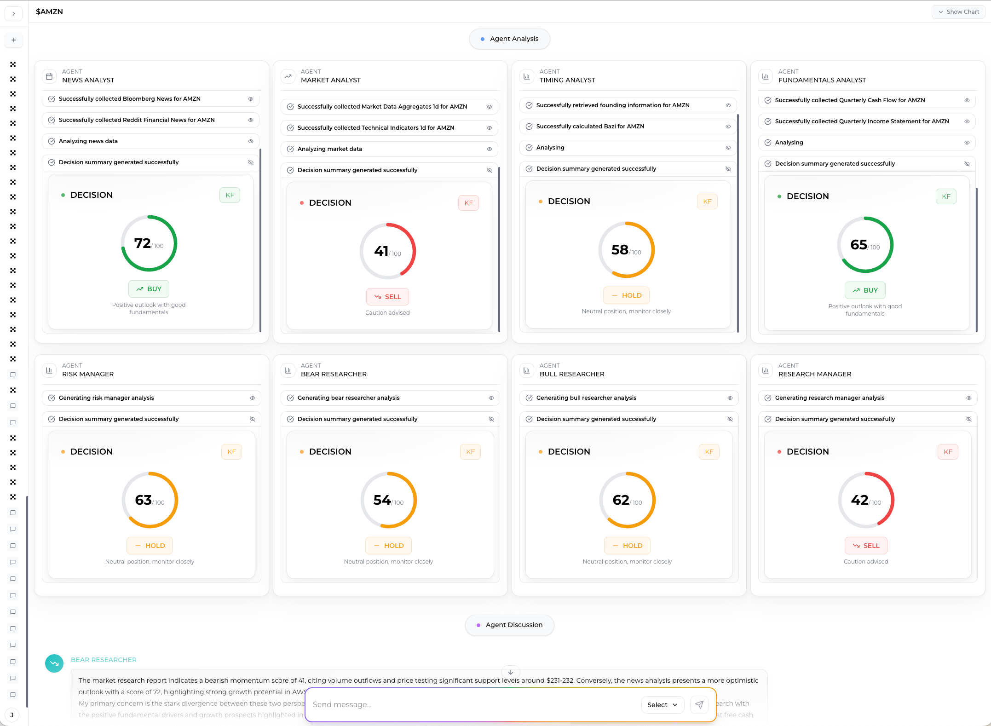Toggle eye icon for Bloomberg News collection row
991x726 pixels.
tap(251, 99)
